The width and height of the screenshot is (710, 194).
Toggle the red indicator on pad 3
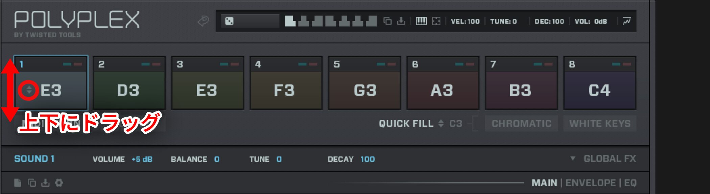tap(235, 64)
